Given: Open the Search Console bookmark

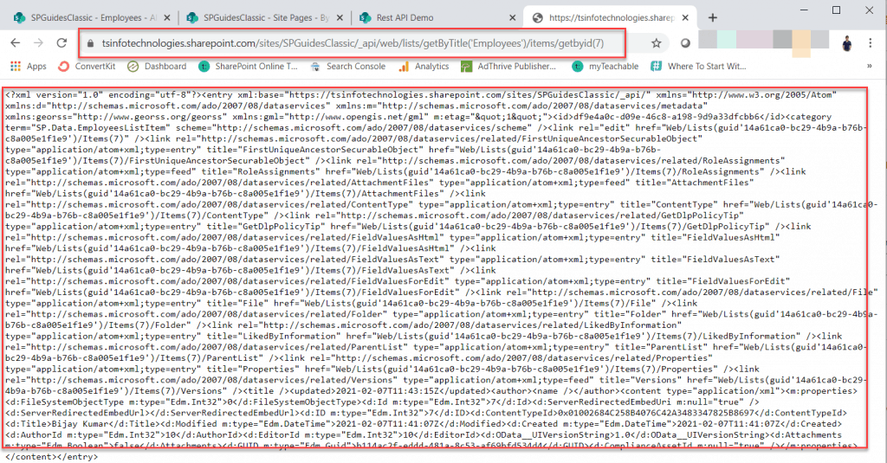Looking at the screenshot, I should coord(348,66).
